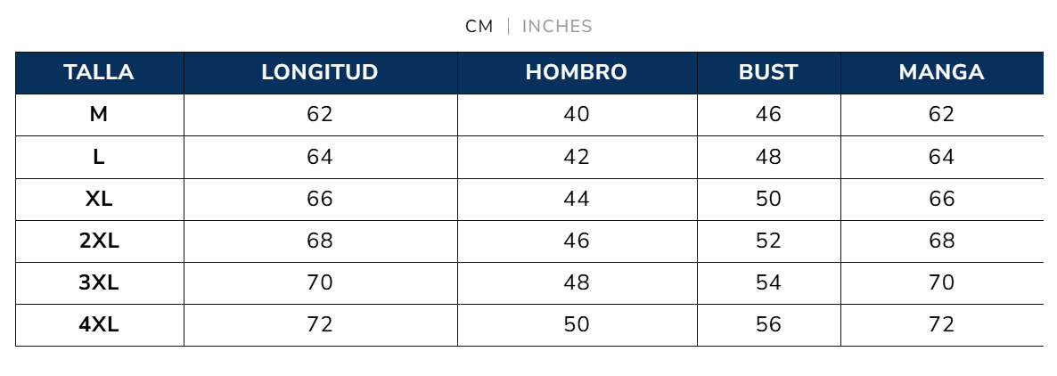Click the HOMBRO column header
1057x376 pixels.
pos(577,73)
